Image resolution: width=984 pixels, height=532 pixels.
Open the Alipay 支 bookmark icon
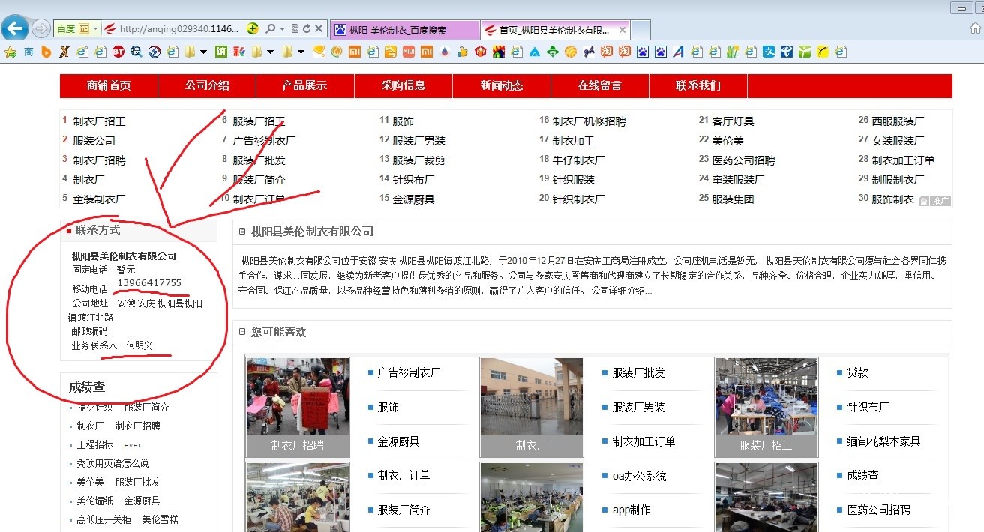tap(769, 52)
